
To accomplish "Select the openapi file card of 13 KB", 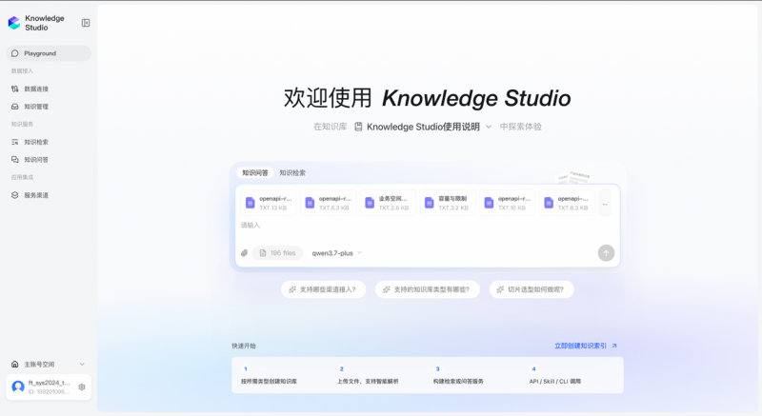I will click(x=269, y=203).
